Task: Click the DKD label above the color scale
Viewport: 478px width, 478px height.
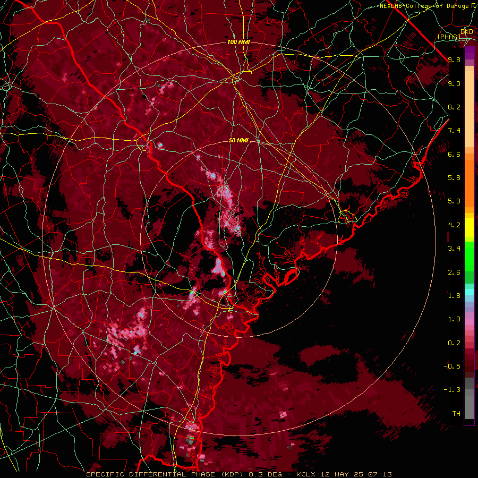Action: click(467, 32)
